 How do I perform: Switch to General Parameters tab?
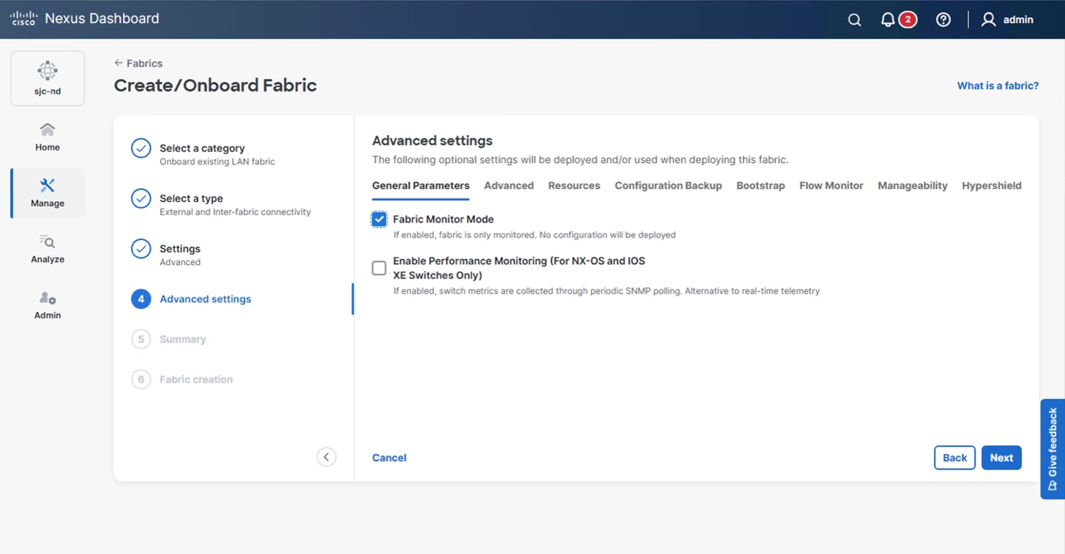coord(421,185)
